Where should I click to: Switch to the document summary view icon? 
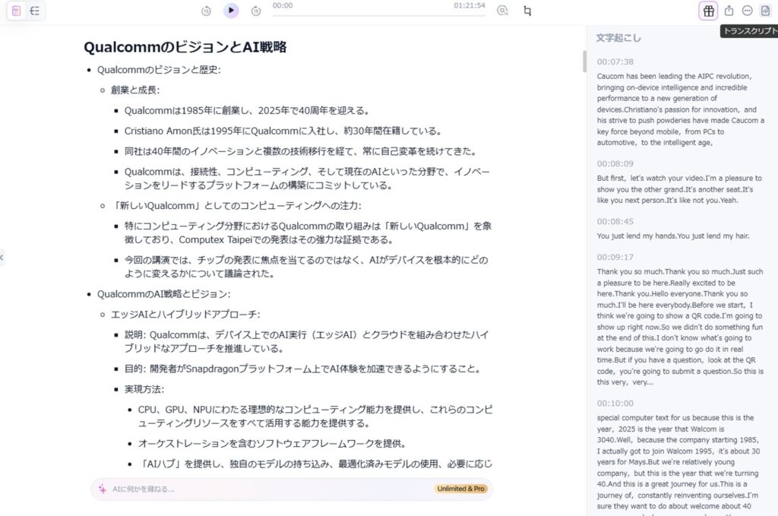pos(17,11)
